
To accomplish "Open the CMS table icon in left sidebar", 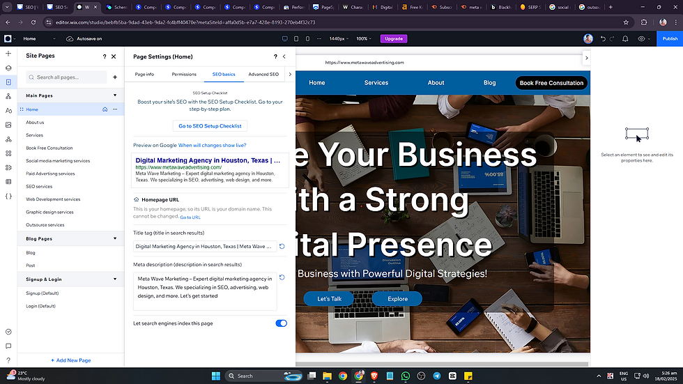I will [x=8, y=182].
